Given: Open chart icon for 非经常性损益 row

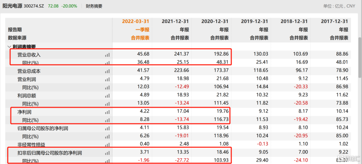Looking at the screenshot, I should 107,145.
